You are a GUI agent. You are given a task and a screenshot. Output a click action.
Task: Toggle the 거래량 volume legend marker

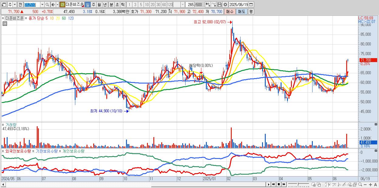(x=3, y=124)
